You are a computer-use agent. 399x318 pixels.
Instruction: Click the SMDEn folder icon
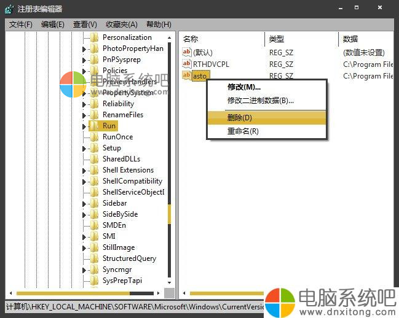(x=95, y=225)
